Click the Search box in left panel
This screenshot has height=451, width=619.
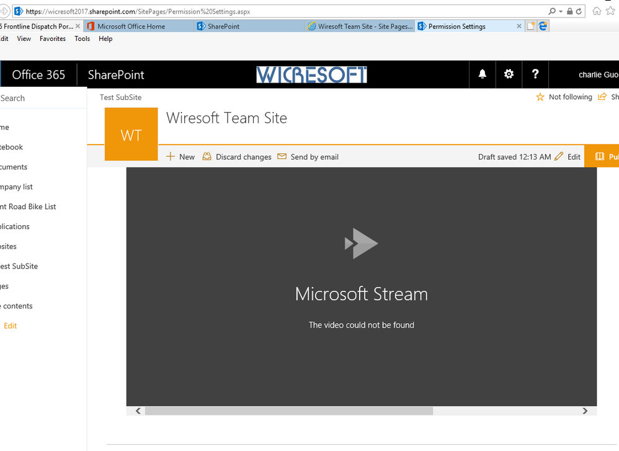43,98
